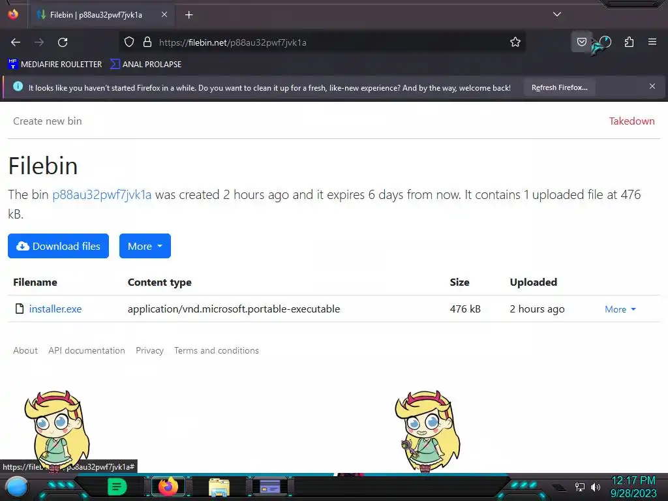668x501 pixels.
Task: Open the p88au32pwf7jvk1a bin link
Action: (102, 194)
